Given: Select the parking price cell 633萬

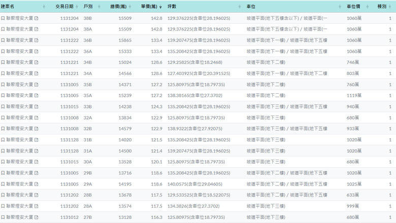Looking at the screenshot, I should [353, 195].
